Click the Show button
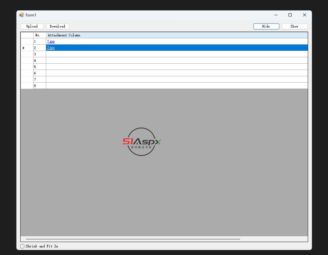 click(x=295, y=26)
